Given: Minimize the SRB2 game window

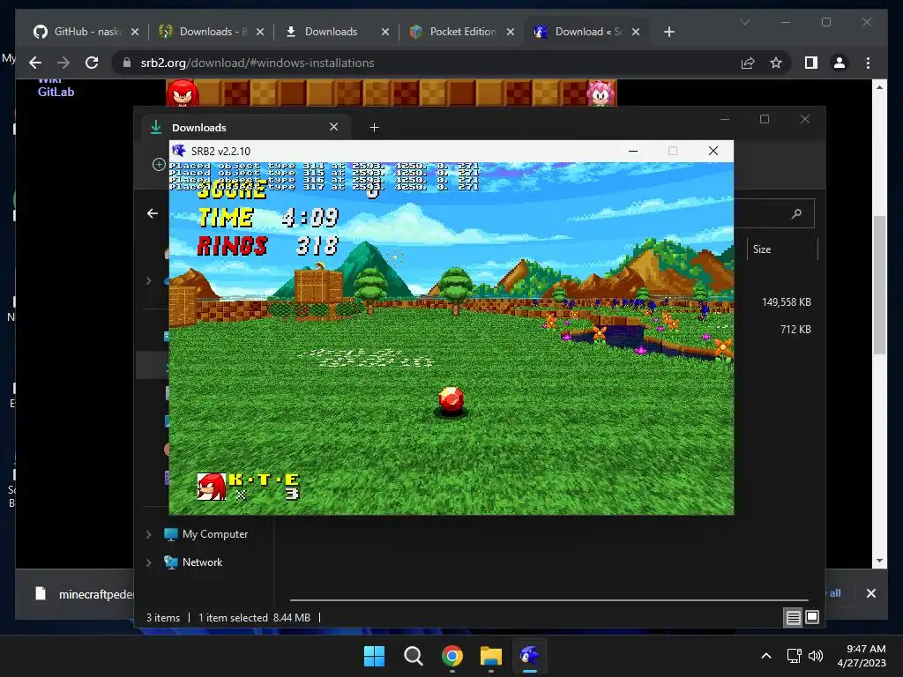Looking at the screenshot, I should (x=633, y=151).
